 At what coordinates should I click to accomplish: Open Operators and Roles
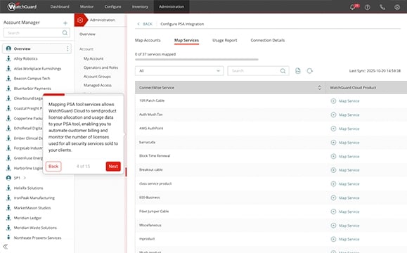101,67
